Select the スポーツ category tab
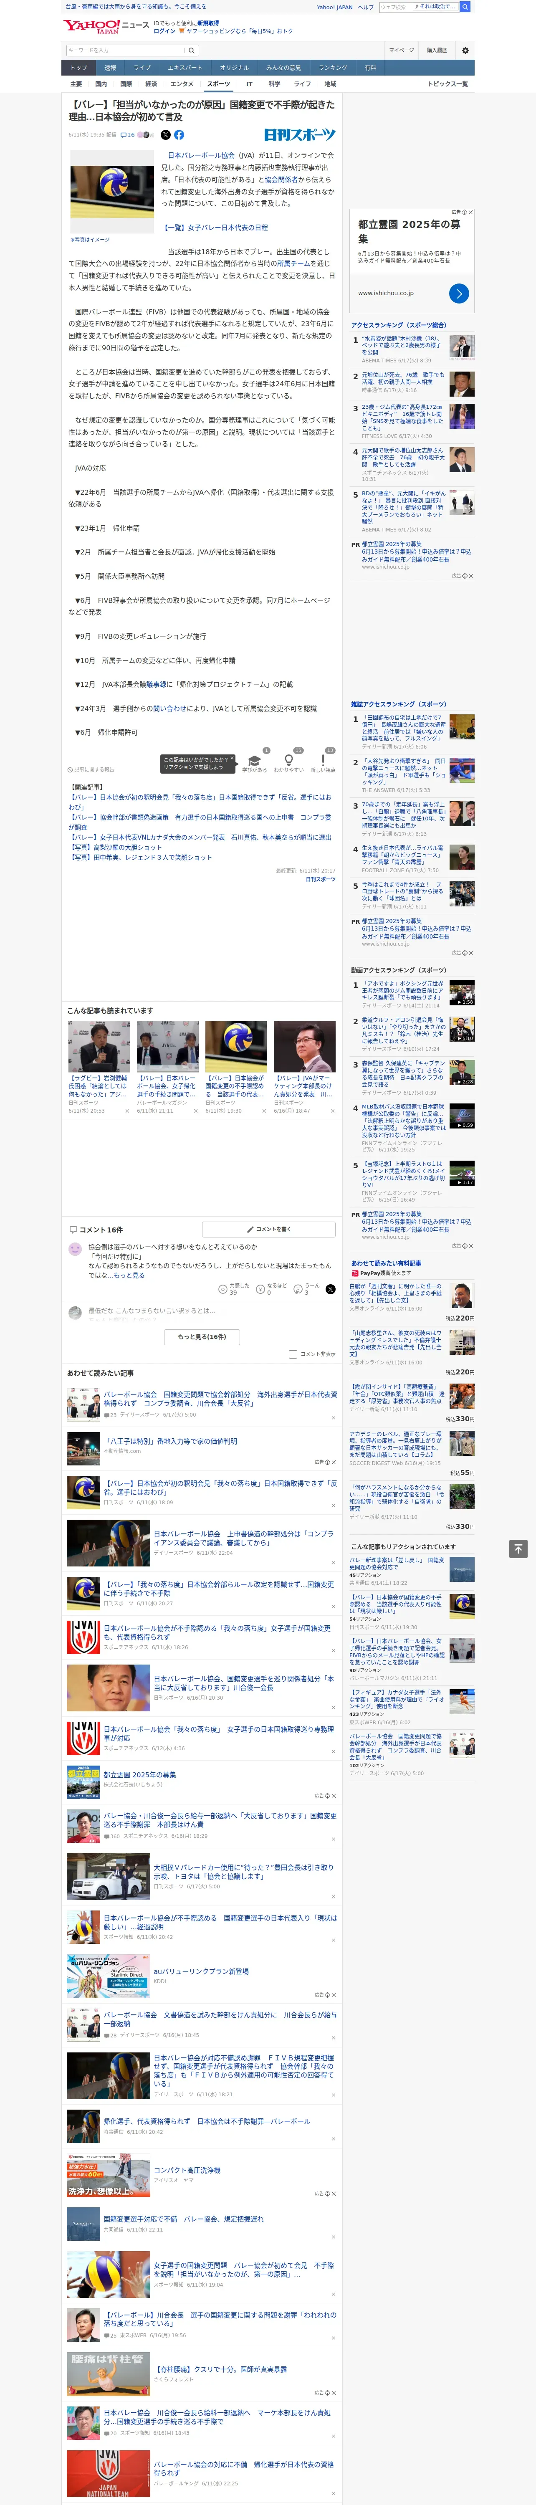Screen dimensions: 536x2505 point(219,83)
